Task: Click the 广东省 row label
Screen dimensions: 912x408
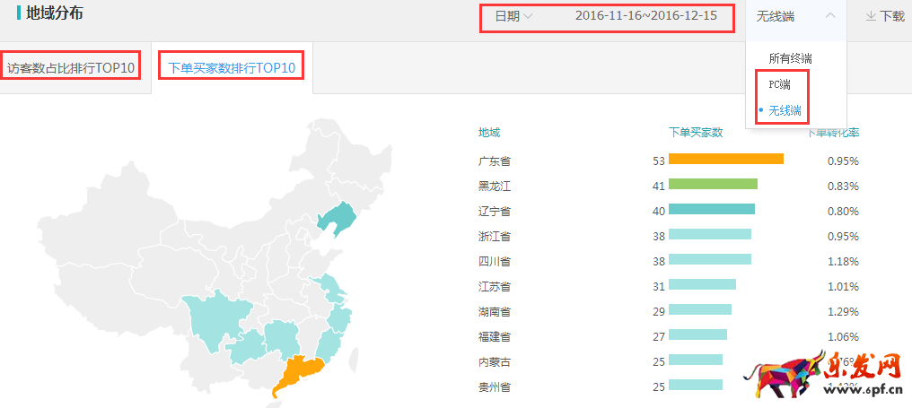Action: pos(495,161)
